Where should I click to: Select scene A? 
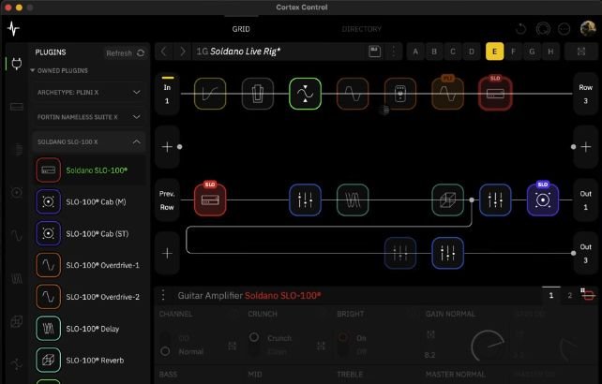[x=415, y=52]
